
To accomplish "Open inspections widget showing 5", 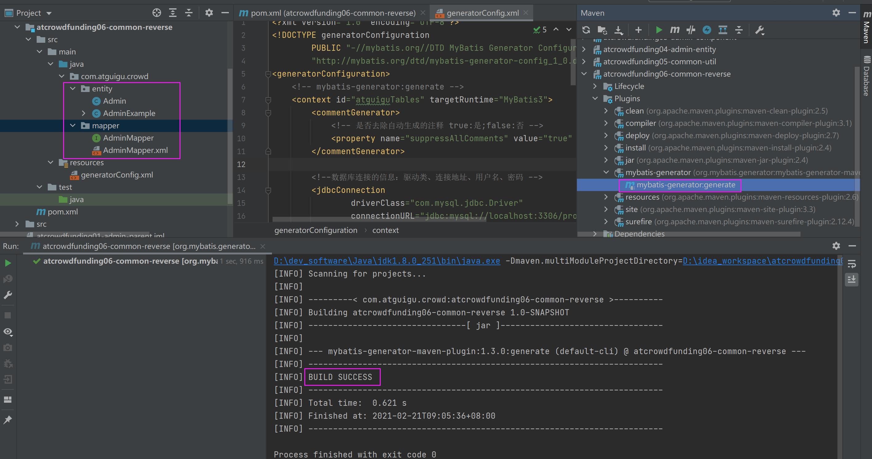I will click(540, 30).
